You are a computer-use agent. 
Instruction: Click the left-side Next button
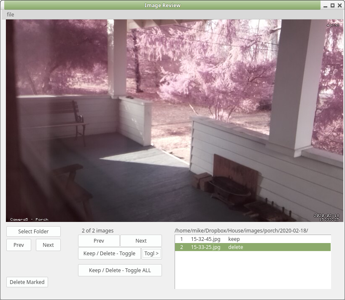[48, 245]
